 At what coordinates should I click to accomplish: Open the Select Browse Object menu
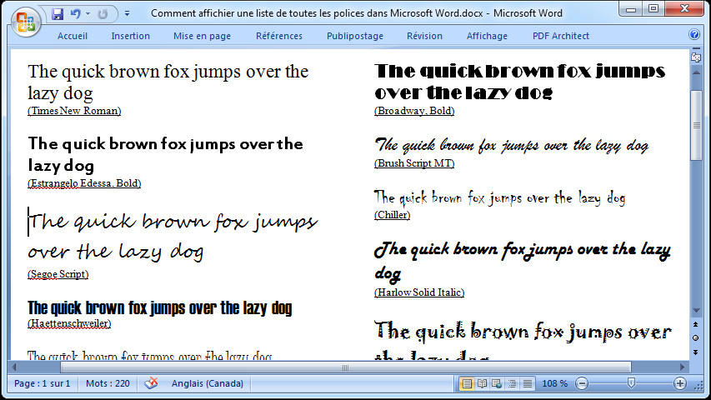(696, 337)
